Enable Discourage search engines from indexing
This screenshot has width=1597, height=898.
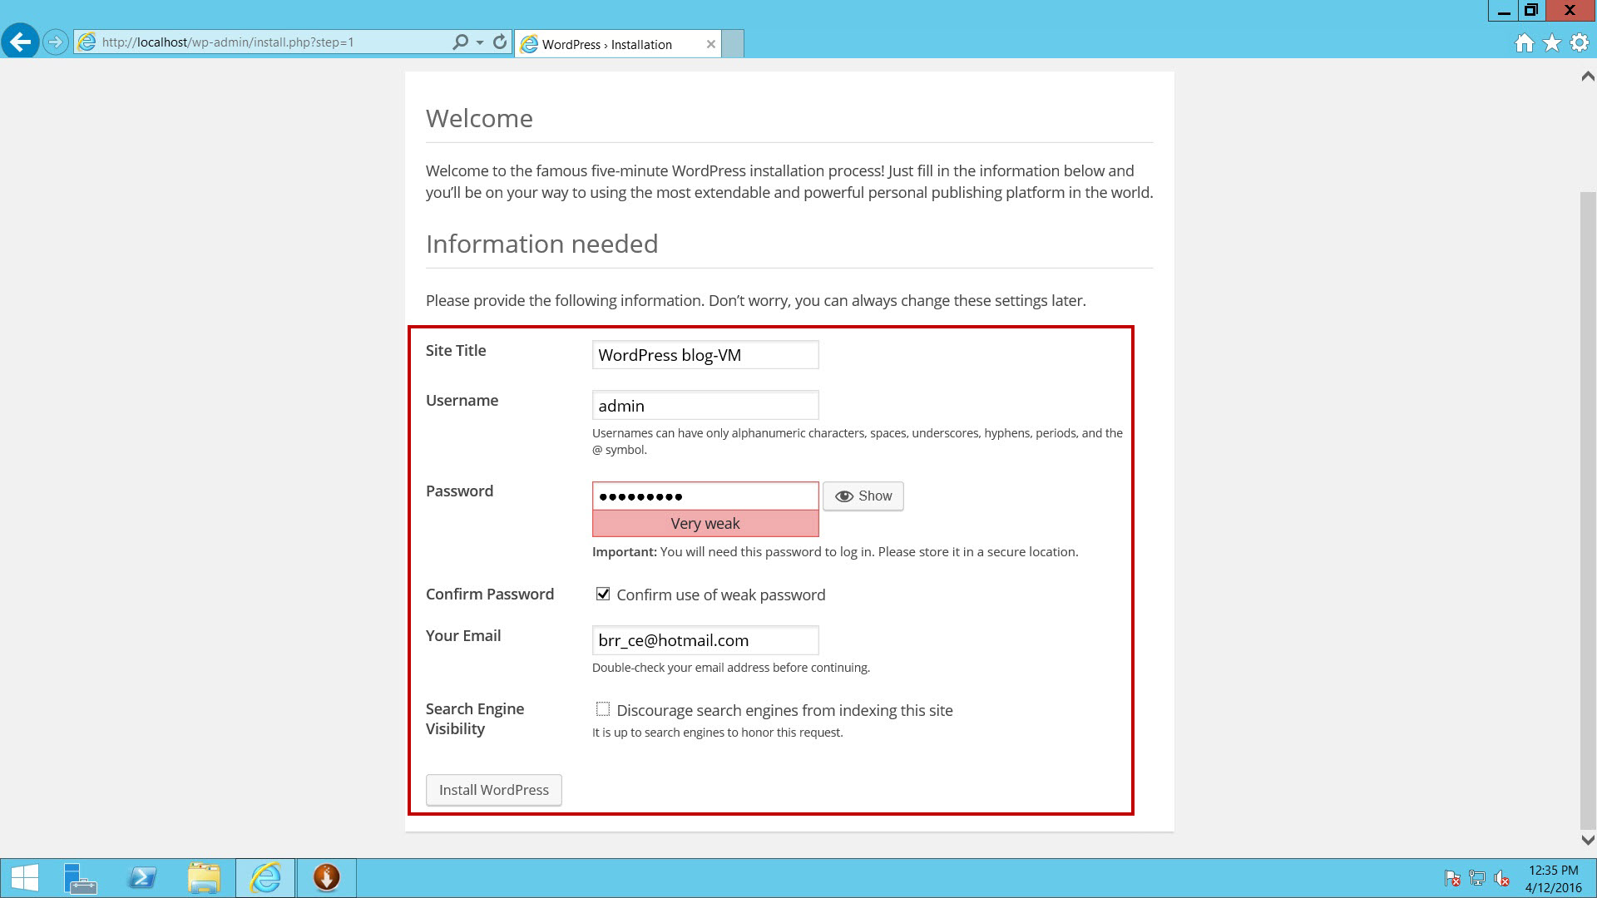coord(603,709)
